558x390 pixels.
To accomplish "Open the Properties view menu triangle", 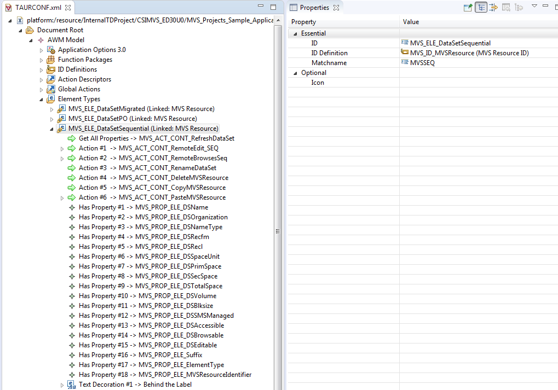I will (x=534, y=7).
